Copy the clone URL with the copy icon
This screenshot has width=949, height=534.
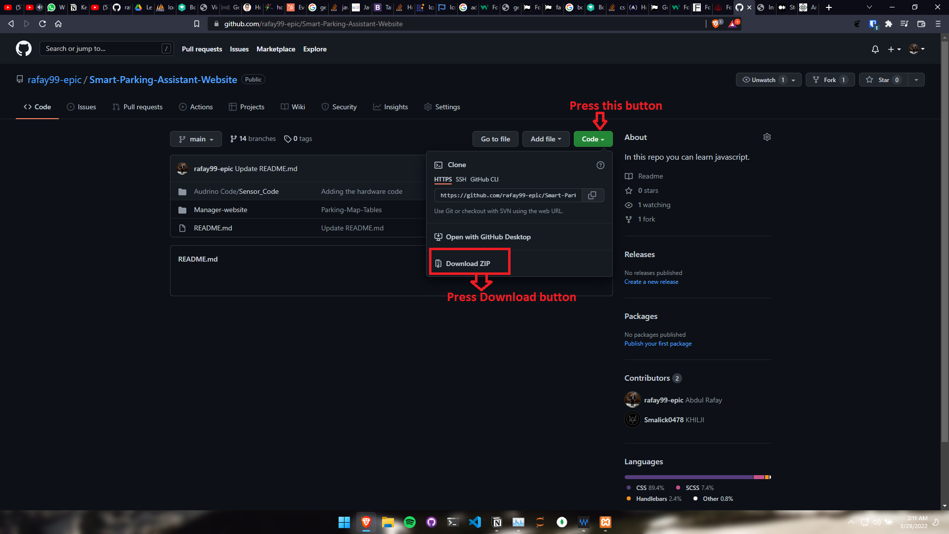tap(592, 195)
